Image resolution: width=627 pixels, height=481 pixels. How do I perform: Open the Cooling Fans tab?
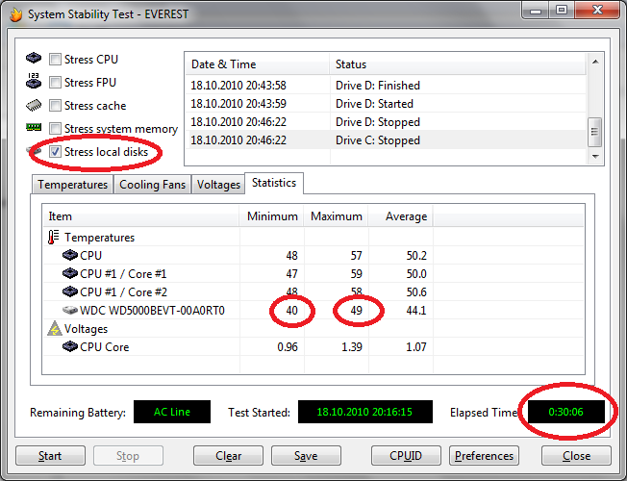[152, 185]
